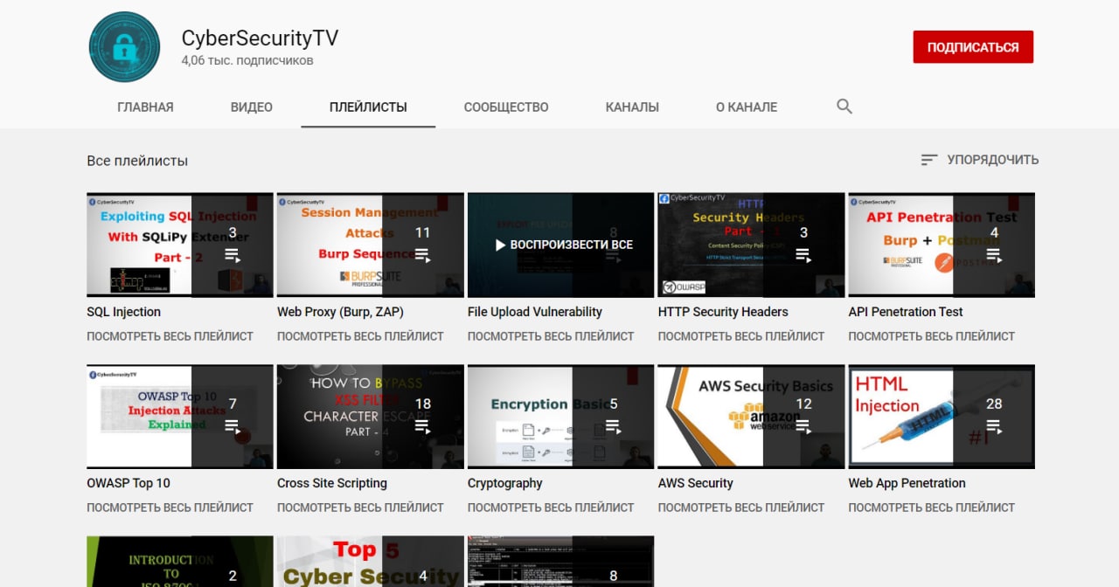The width and height of the screenshot is (1119, 587).
Task: Click the playlist queue icon on AWS Security
Action: tap(803, 426)
